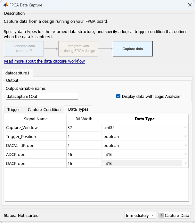
Task: Select the ADCProbe signal name cell
Action: [36, 154]
